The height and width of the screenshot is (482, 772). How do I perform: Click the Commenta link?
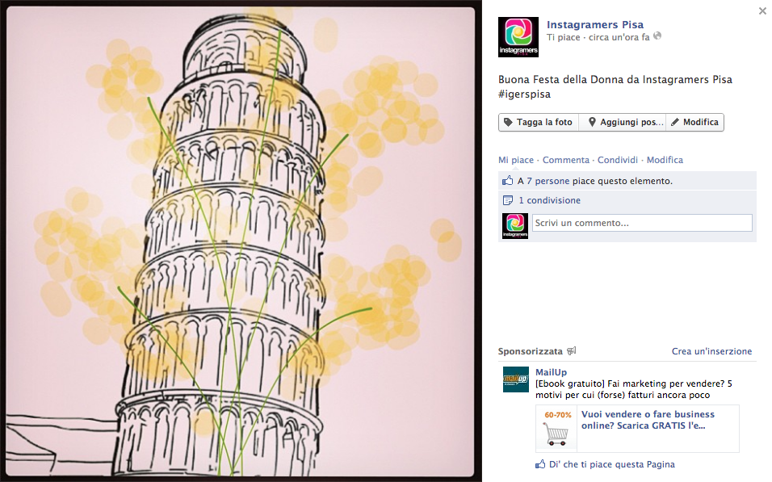[566, 160]
